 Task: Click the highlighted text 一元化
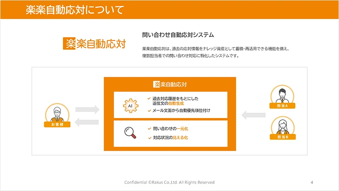coord(182,129)
